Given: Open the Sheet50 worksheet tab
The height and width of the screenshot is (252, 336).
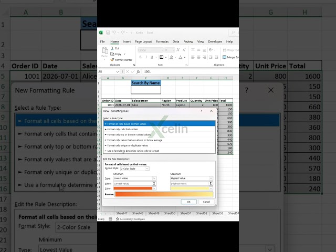Looking at the screenshot, I should point(170,213).
